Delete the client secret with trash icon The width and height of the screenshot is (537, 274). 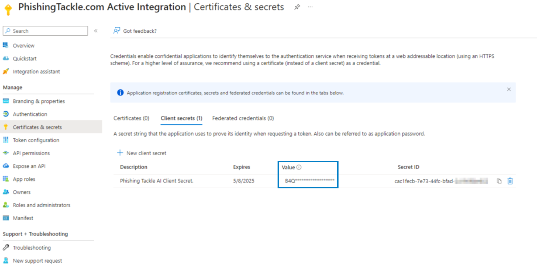tap(510, 181)
